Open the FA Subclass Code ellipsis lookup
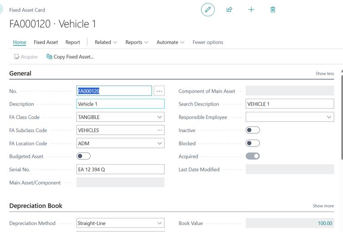Screen dimensions: 343x232 pos(160,130)
